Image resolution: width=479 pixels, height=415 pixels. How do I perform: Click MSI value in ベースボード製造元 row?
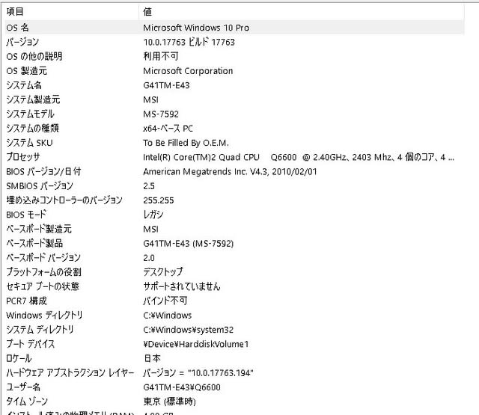[151, 229]
